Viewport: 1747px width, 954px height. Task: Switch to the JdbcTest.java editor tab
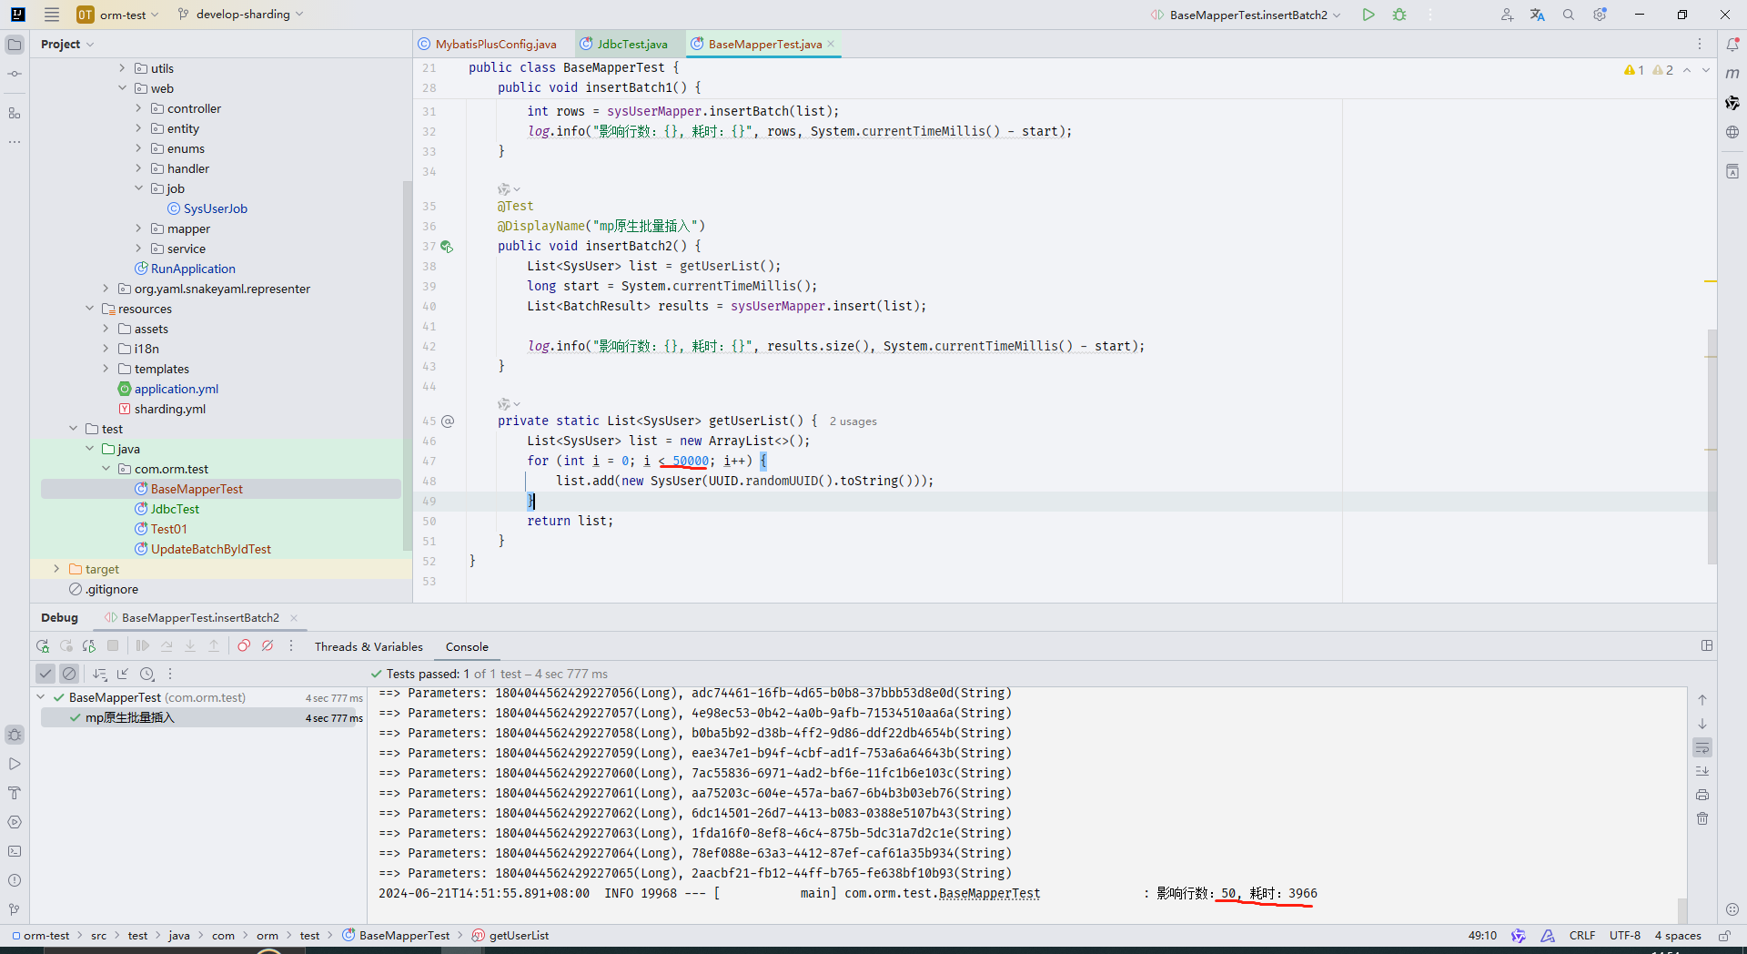pos(631,44)
